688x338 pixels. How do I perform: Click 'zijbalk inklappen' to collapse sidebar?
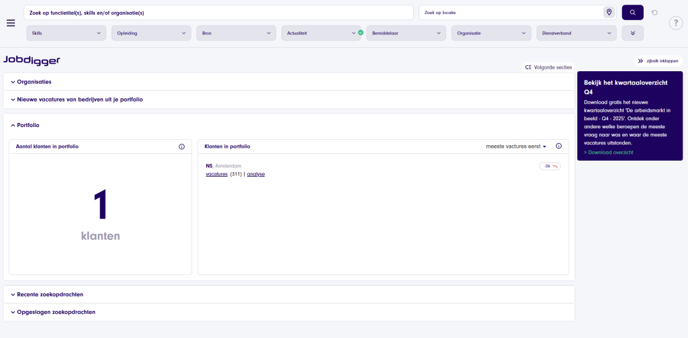[x=658, y=60]
